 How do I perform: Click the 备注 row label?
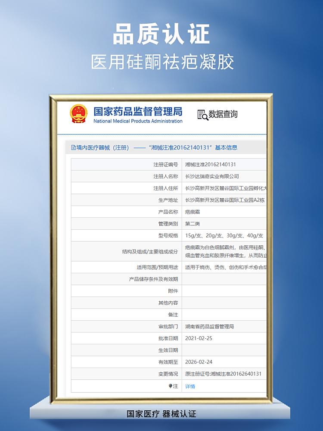pos(173,315)
